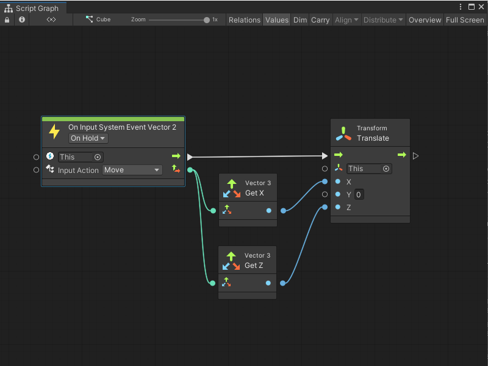Open the Distribute dropdown
This screenshot has width=488, height=366.
pyautogui.click(x=383, y=19)
